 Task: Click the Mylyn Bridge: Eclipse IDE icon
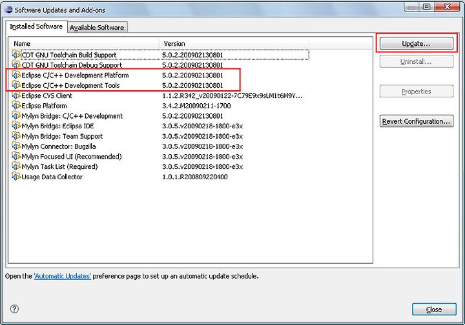coord(16,126)
